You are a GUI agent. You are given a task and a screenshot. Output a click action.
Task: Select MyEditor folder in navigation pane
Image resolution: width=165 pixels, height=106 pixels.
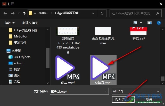(21, 36)
